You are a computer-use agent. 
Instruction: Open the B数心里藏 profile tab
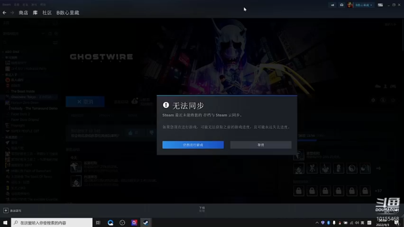[68, 13]
